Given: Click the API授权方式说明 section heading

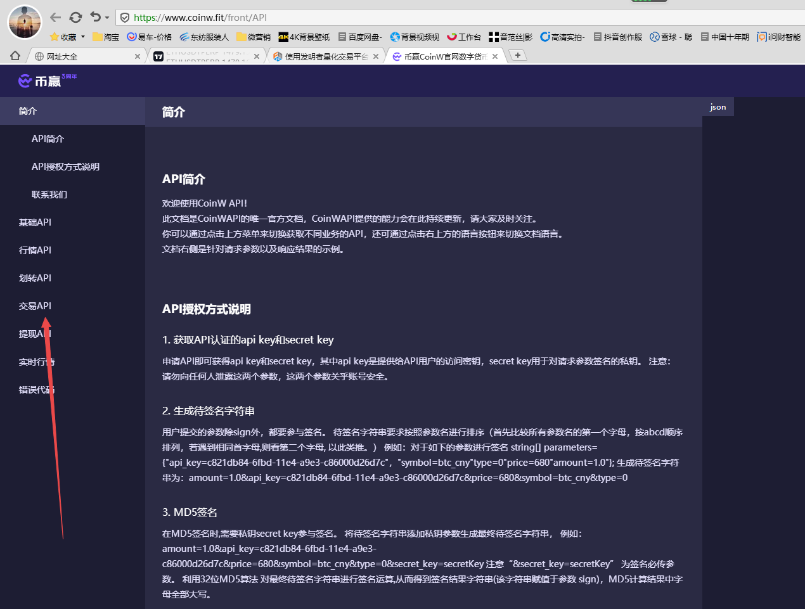Looking at the screenshot, I should point(207,309).
